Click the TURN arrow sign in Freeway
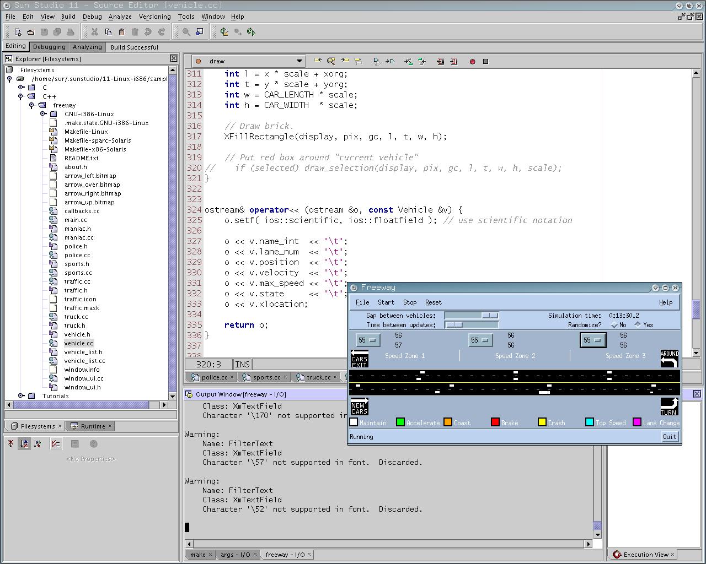Image resolution: width=706 pixels, height=564 pixels. [x=669, y=406]
